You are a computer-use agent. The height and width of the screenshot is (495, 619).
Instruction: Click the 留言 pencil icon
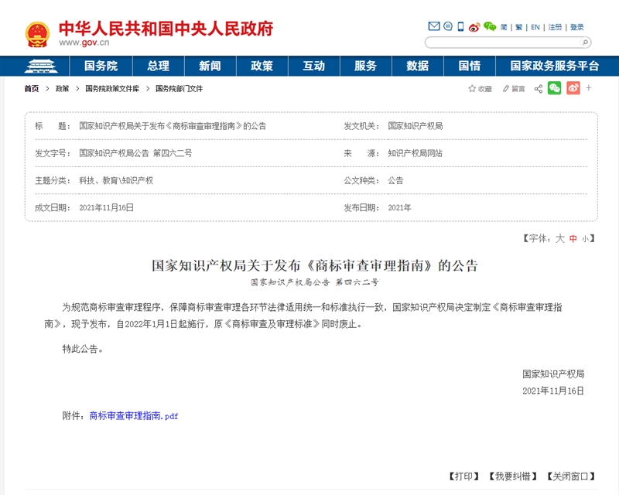click(506, 89)
